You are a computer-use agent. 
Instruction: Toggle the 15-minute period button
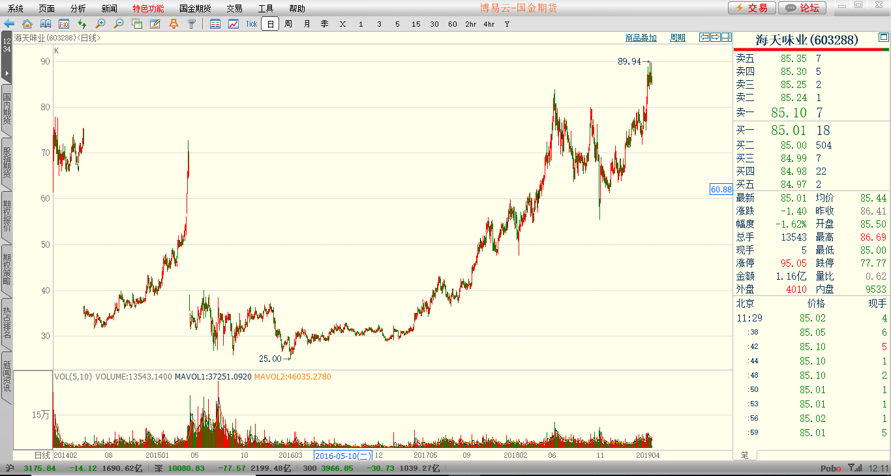416,24
